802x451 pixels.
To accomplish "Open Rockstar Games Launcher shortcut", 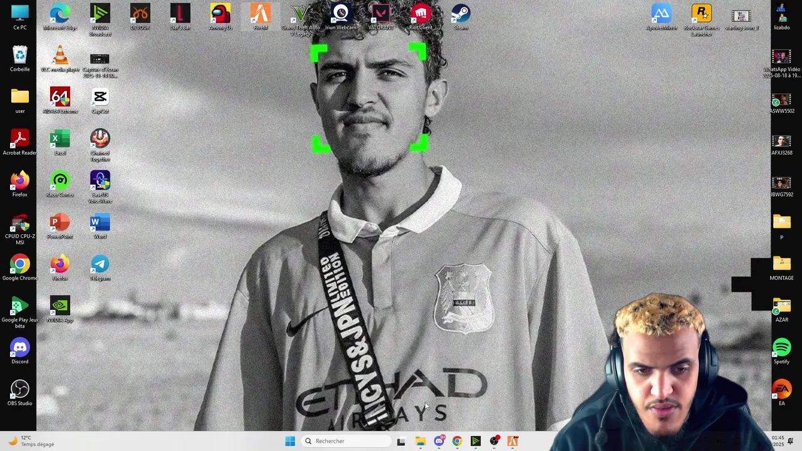I will 702,19.
